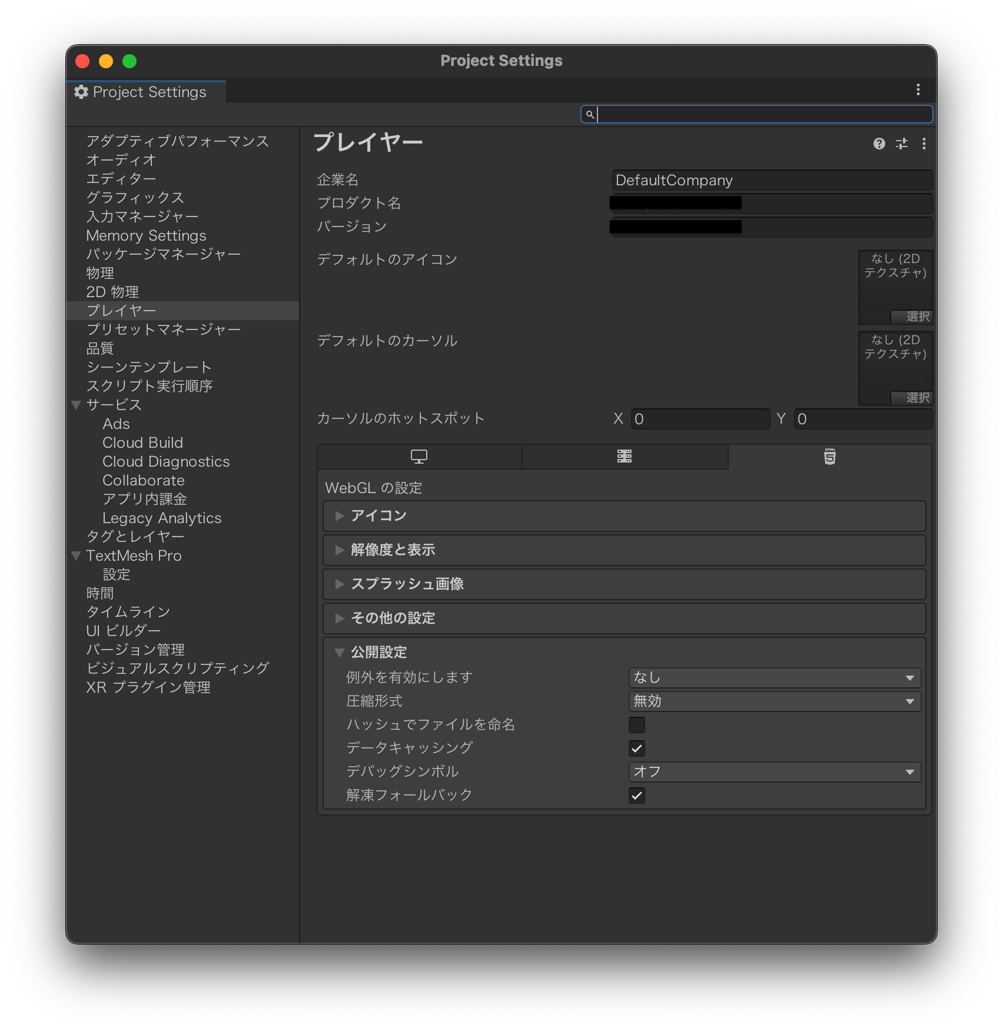Click the search magnifier icon
Screen dimensions: 1003x1031
(x=589, y=114)
